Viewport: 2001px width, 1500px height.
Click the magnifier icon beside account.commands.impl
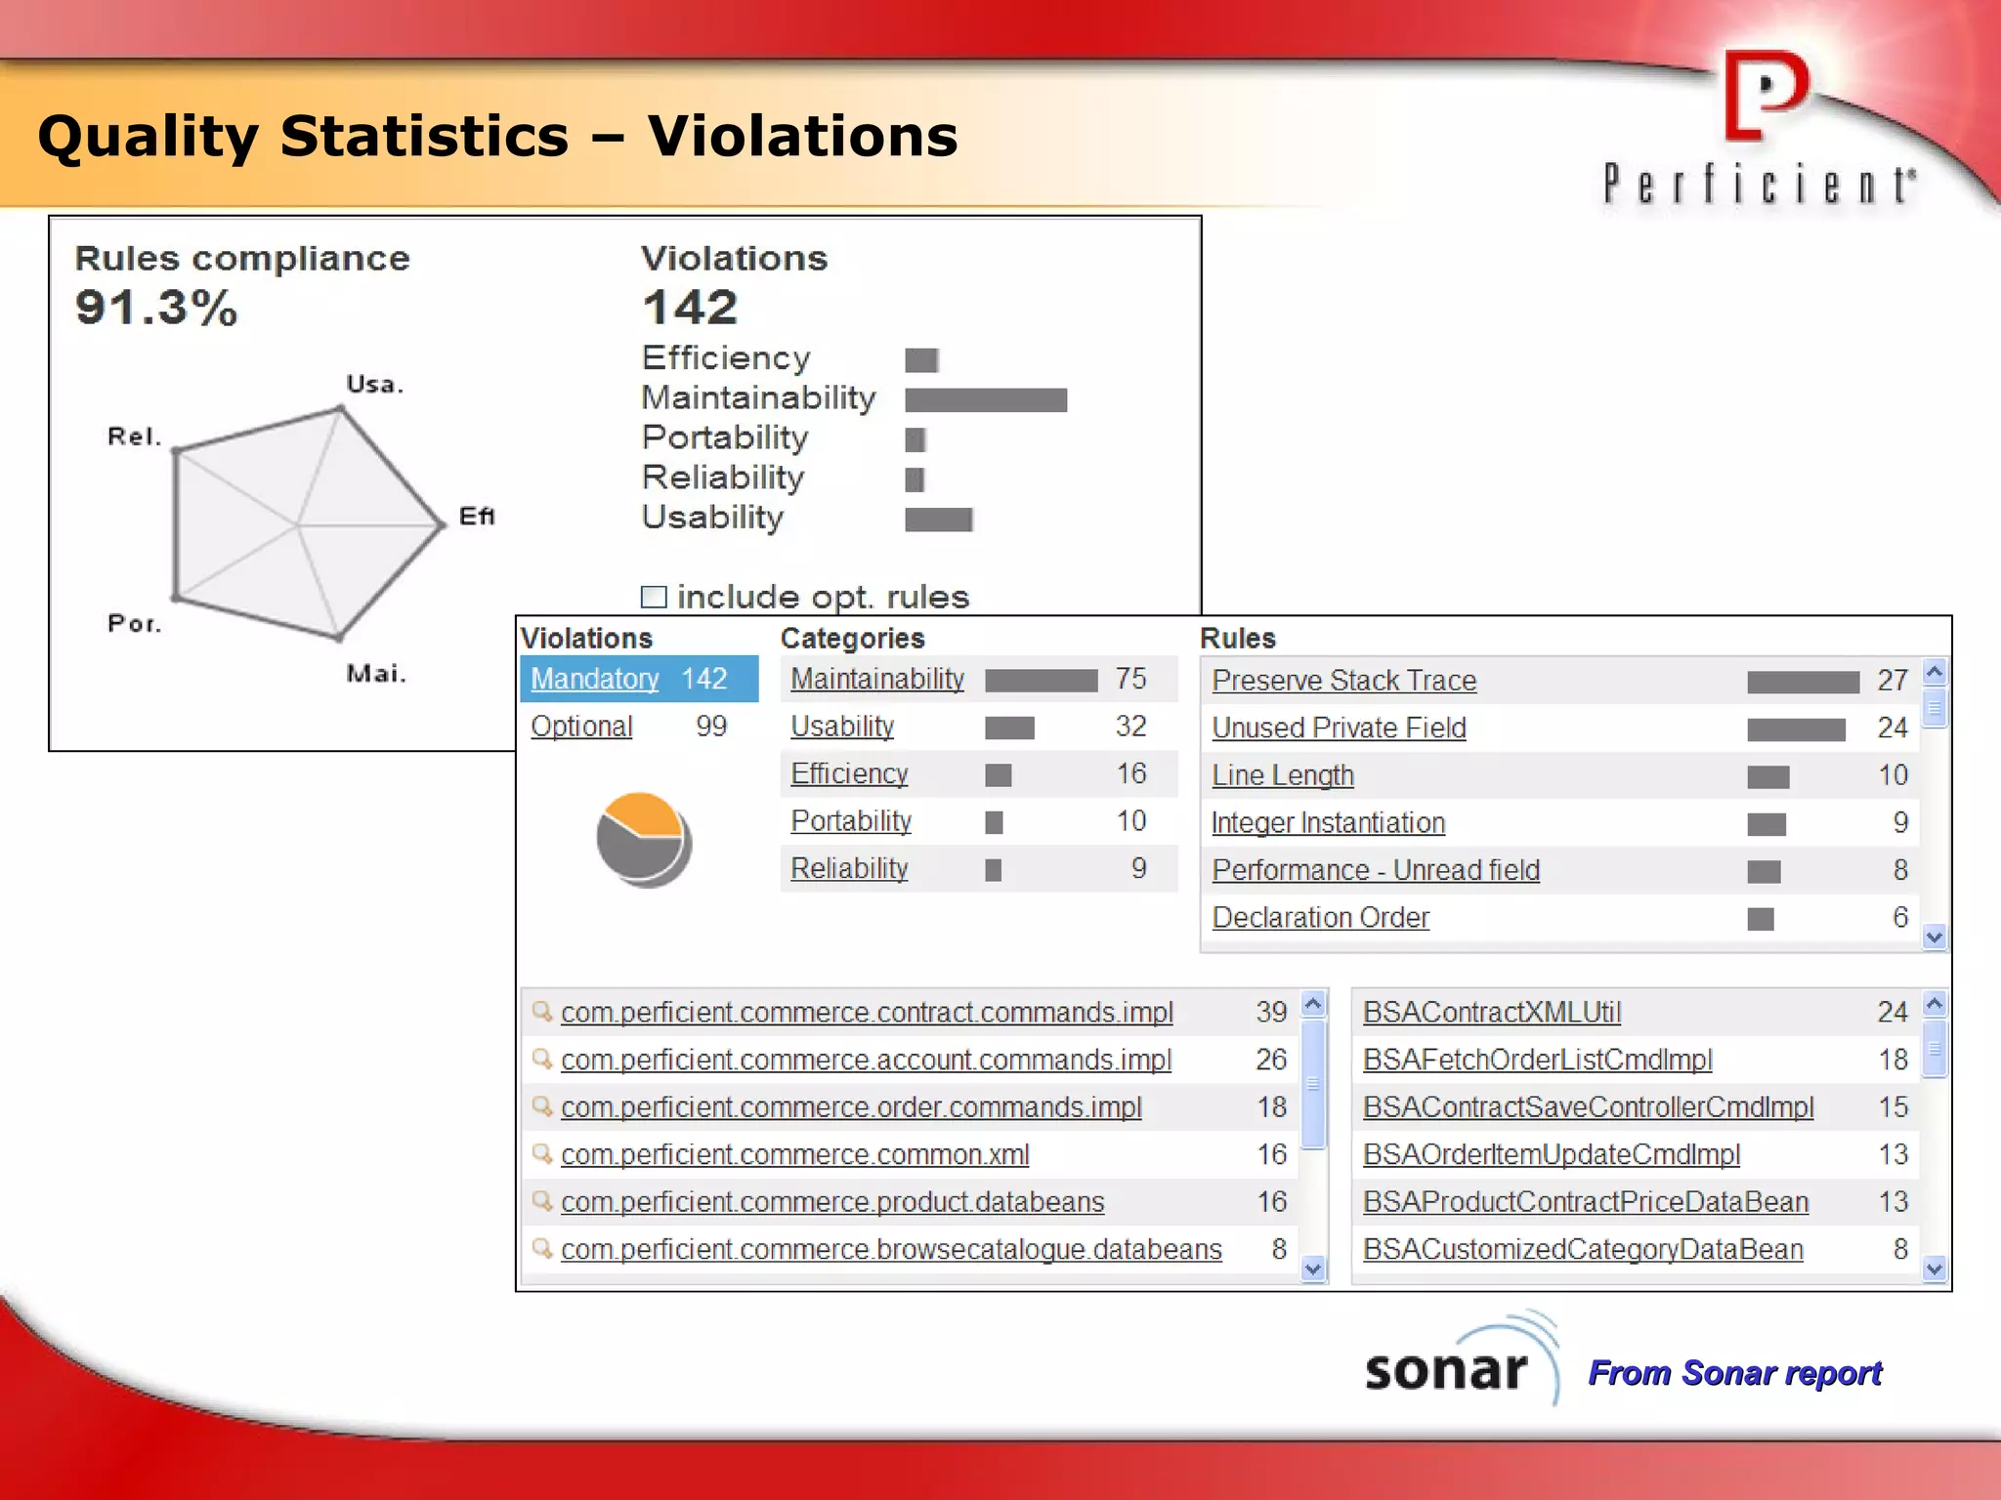pyautogui.click(x=542, y=1059)
